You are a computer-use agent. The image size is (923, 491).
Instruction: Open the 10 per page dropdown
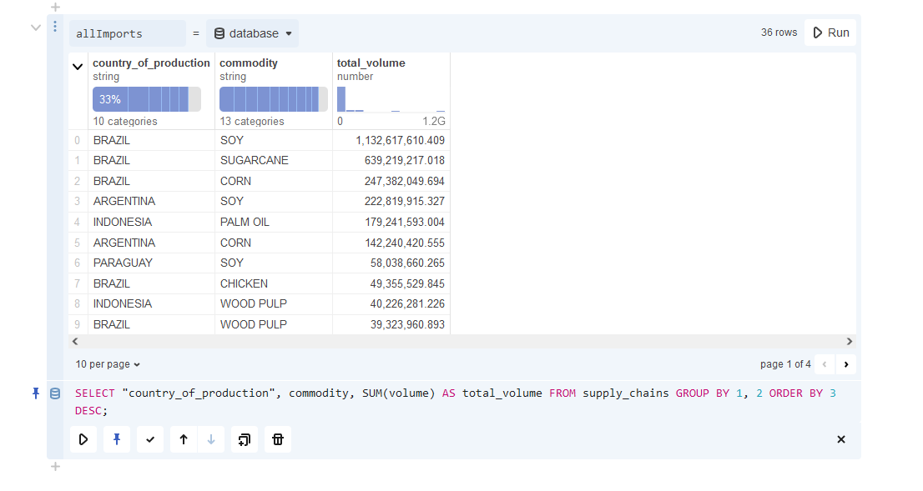point(108,364)
